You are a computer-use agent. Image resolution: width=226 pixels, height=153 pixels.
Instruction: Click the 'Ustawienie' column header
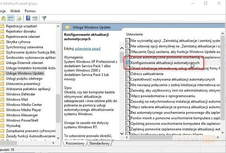[x=135, y=34]
